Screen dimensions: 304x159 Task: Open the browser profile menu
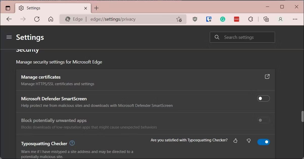pyautogui.click(x=280, y=19)
